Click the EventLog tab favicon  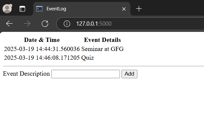(x=39, y=9)
